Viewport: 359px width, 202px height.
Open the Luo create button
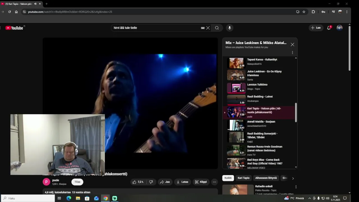316,28
